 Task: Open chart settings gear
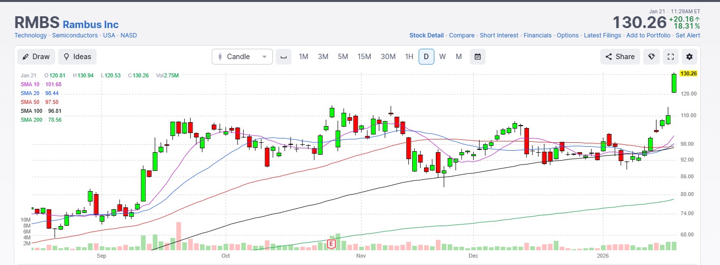689,57
